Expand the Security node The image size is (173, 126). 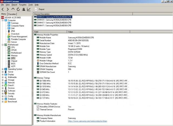pos(3,93)
